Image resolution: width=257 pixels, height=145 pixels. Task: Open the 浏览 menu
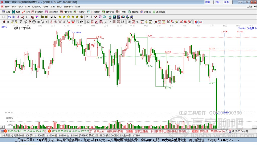pos(14,7)
